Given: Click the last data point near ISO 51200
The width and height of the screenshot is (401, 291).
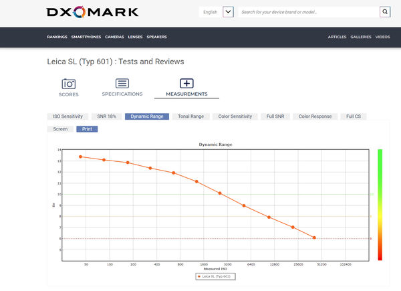Looking at the screenshot, I should coord(314,237).
